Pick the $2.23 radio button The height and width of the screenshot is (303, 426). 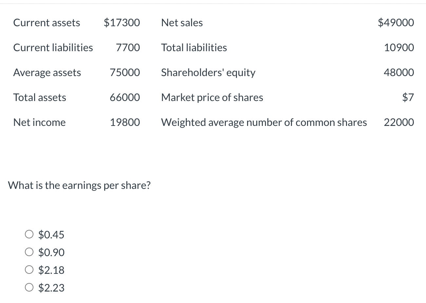pos(29,288)
